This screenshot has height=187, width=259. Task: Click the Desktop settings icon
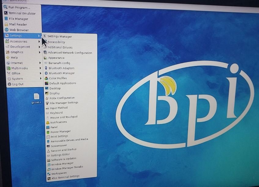47,88
